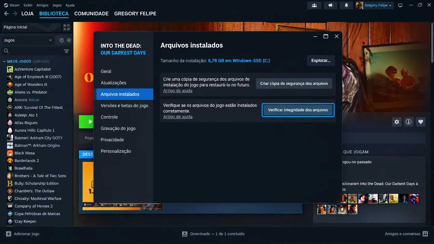
Task: Open the friends list icon in top bar
Action: 314,5
